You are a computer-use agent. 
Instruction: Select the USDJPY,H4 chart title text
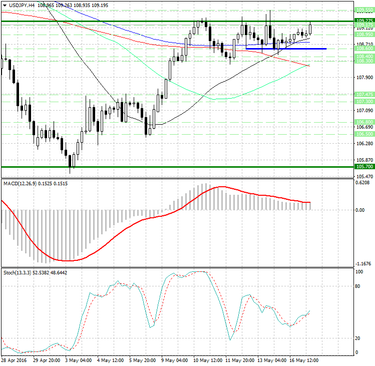(22, 6)
